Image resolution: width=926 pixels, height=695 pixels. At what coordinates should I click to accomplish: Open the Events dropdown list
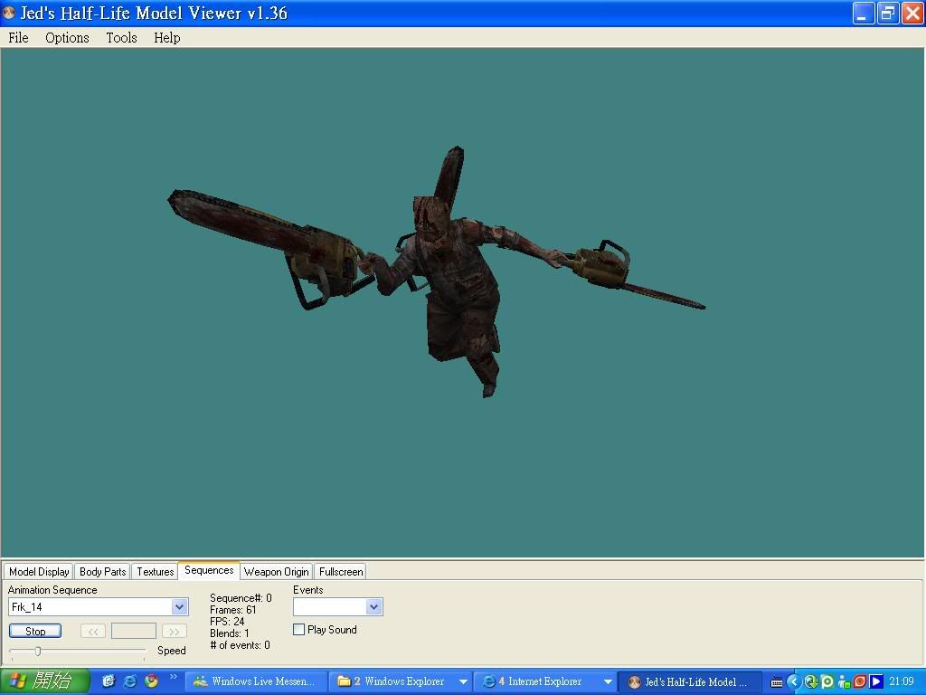coord(373,607)
